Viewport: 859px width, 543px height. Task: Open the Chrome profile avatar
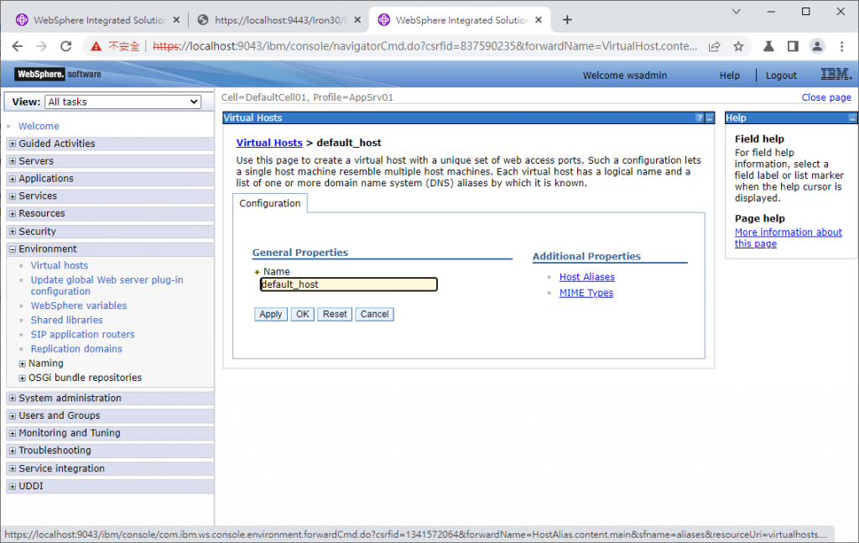click(817, 46)
